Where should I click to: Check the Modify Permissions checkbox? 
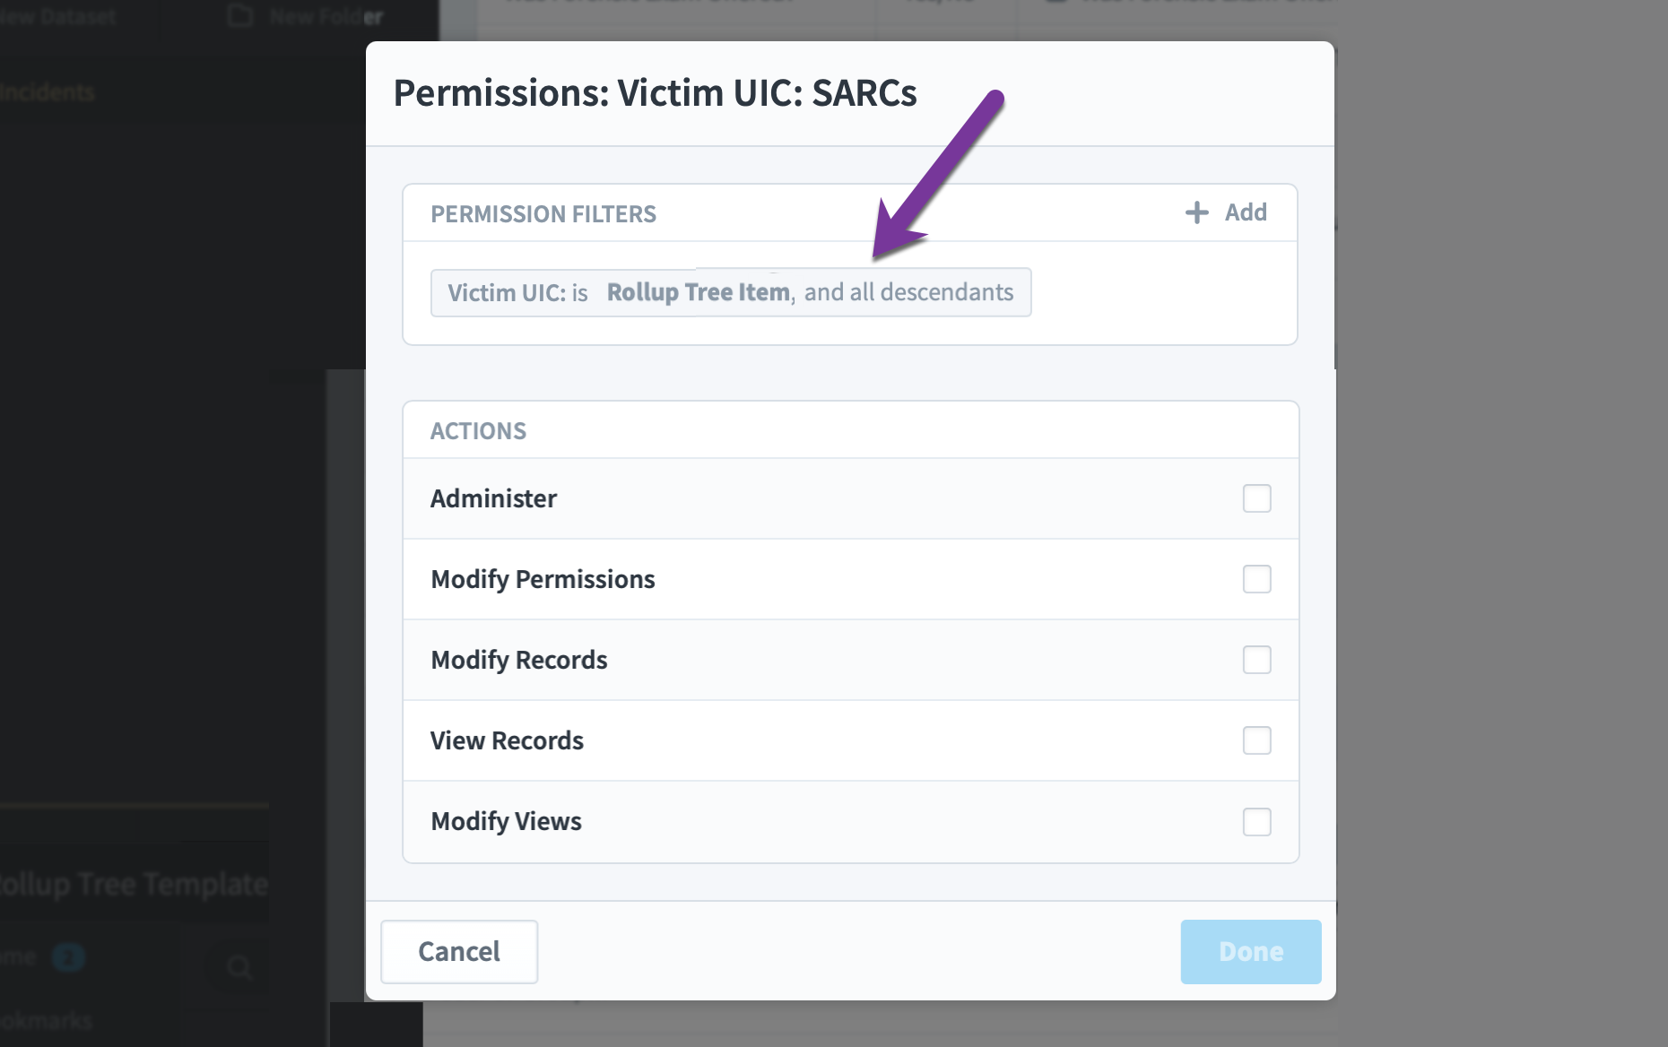click(1256, 579)
